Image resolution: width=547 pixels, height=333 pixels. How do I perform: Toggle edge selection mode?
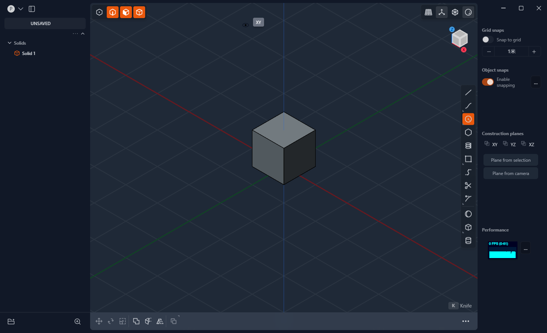coord(113,12)
